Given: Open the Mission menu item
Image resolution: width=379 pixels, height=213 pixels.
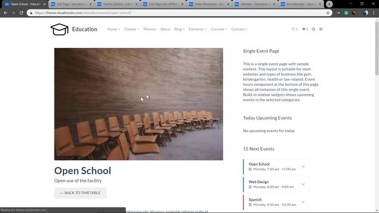Looking at the screenshot, I should point(150,29).
